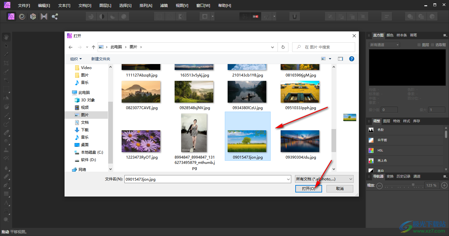
Task: Click the navigator zoom slider
Action: [413, 185]
